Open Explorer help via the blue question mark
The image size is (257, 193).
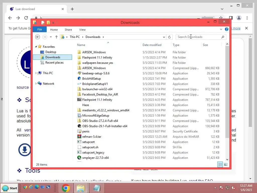(227, 29)
